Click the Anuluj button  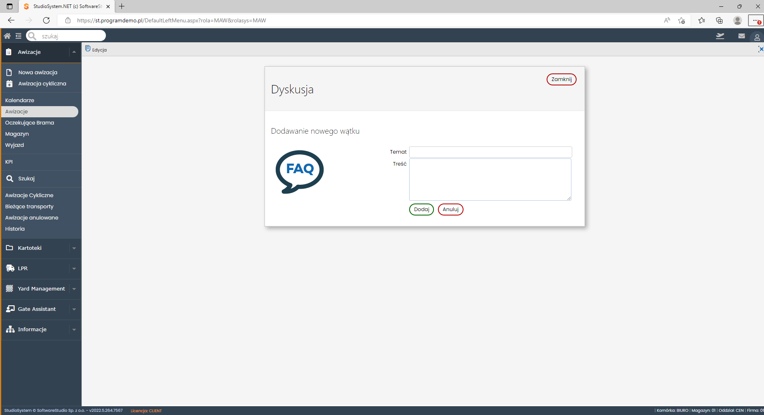click(451, 209)
